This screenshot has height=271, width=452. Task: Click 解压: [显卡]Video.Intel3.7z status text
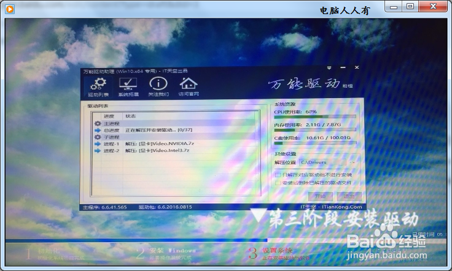point(157,150)
